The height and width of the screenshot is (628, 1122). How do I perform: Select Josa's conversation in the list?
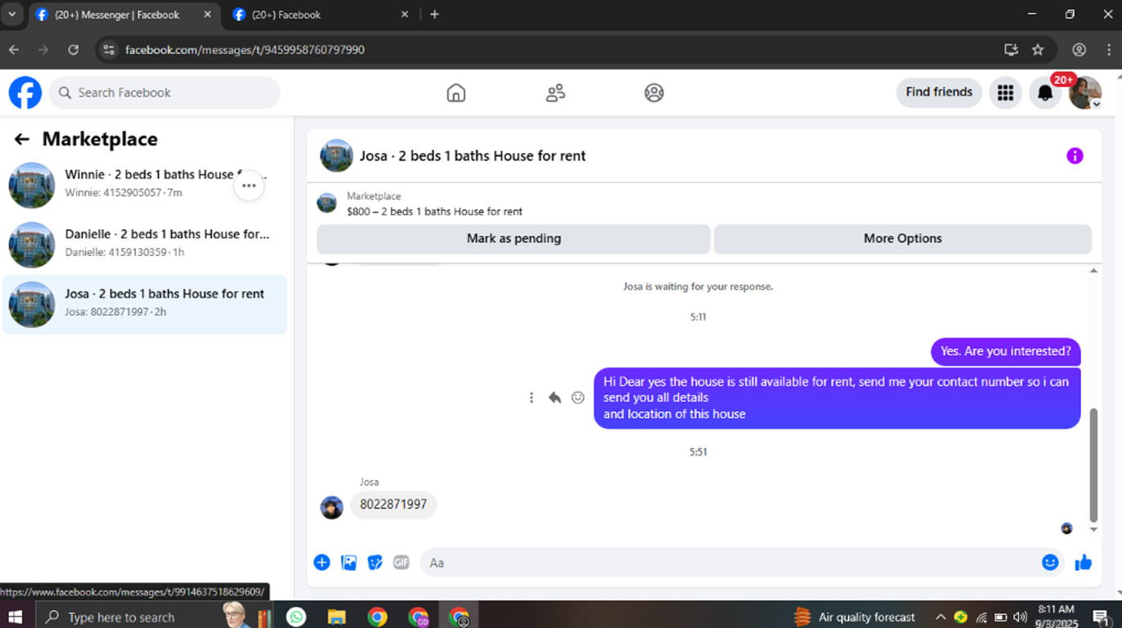click(x=144, y=304)
